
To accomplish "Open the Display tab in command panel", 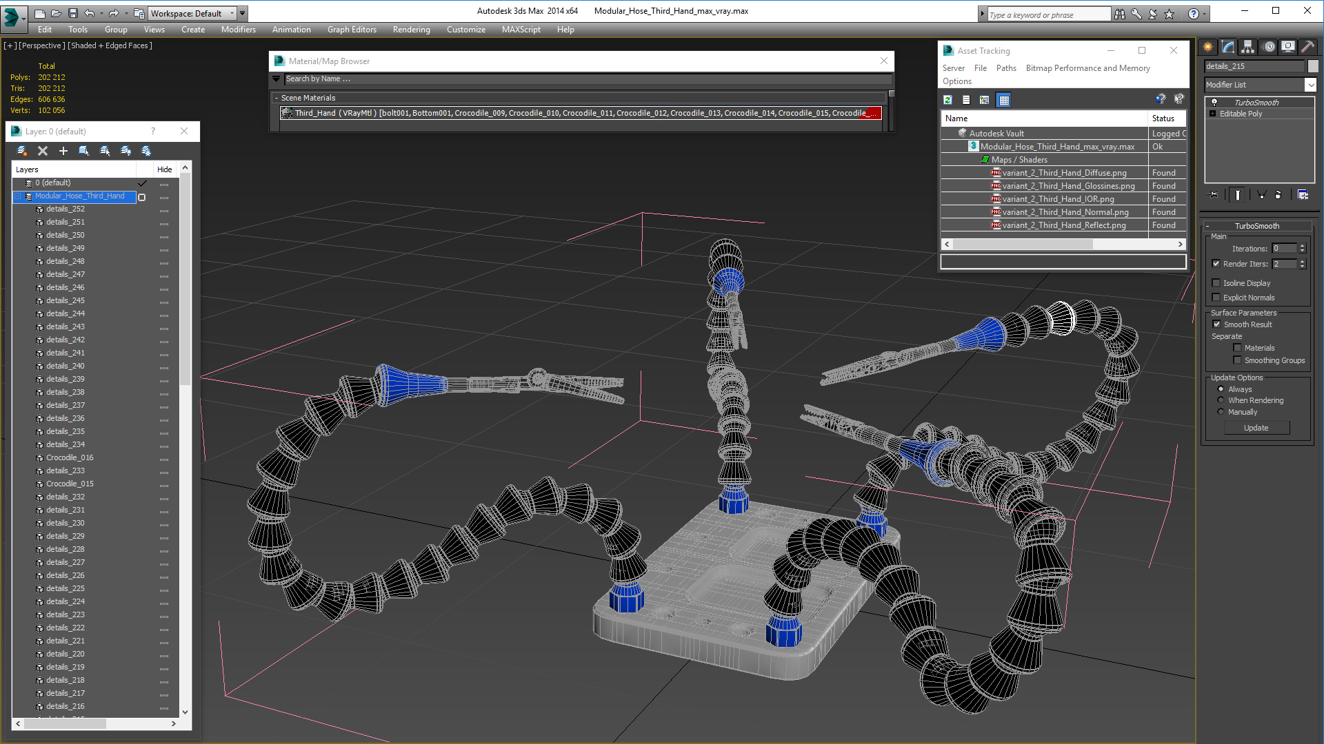I will [x=1288, y=47].
